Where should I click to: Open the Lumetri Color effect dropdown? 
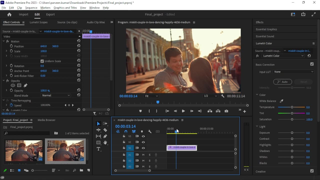point(283,56)
